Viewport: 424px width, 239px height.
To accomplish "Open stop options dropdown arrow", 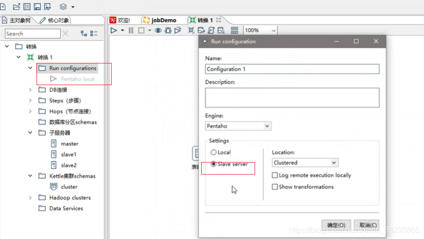I will click(150, 30).
